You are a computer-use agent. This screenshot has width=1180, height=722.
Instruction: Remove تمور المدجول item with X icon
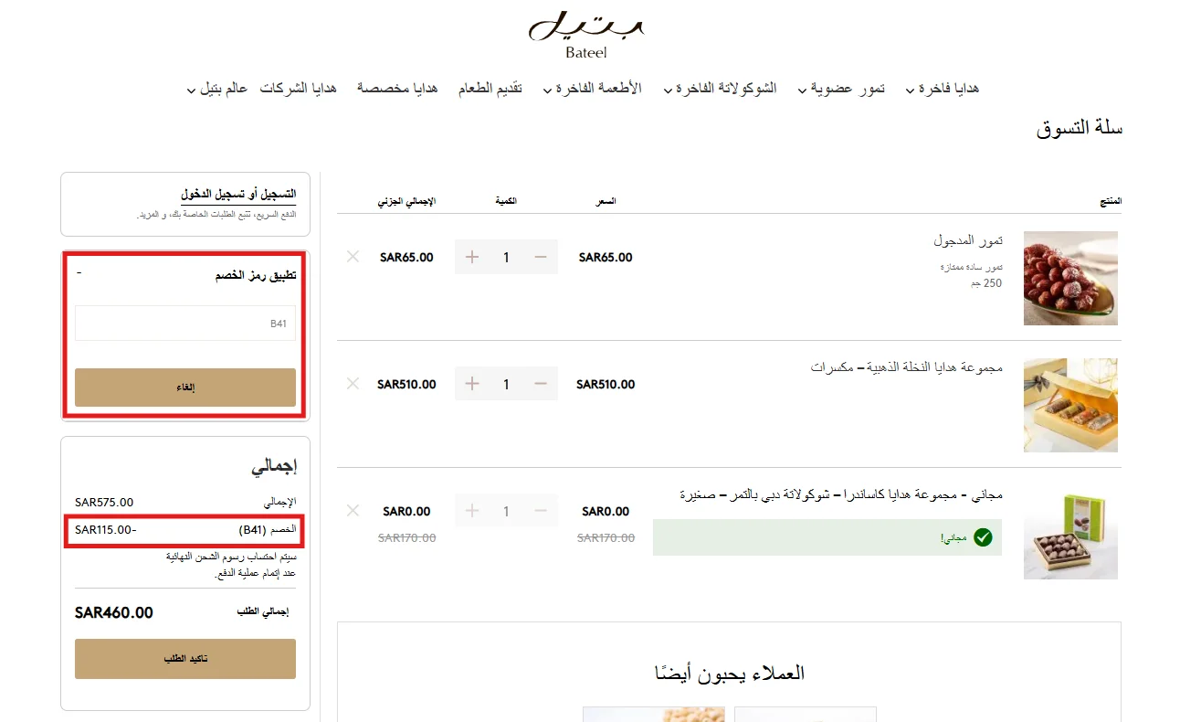353,257
